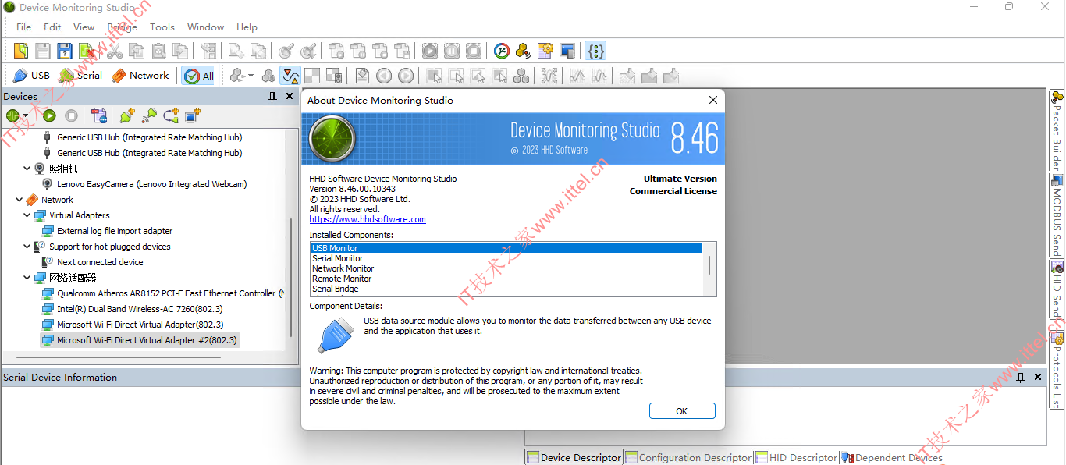Filter devices by Serial
The width and height of the screenshot is (1066, 465).
[80, 76]
